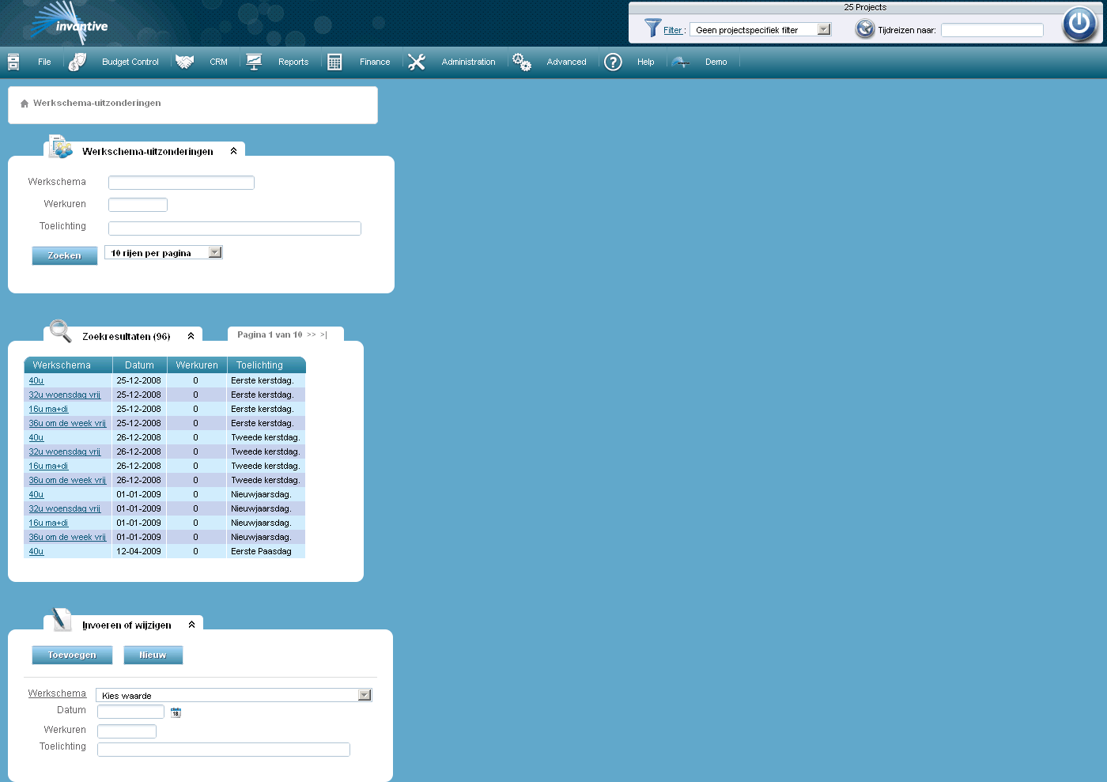
Task: Click the Werkschema label link in entry form
Action: pos(57,693)
